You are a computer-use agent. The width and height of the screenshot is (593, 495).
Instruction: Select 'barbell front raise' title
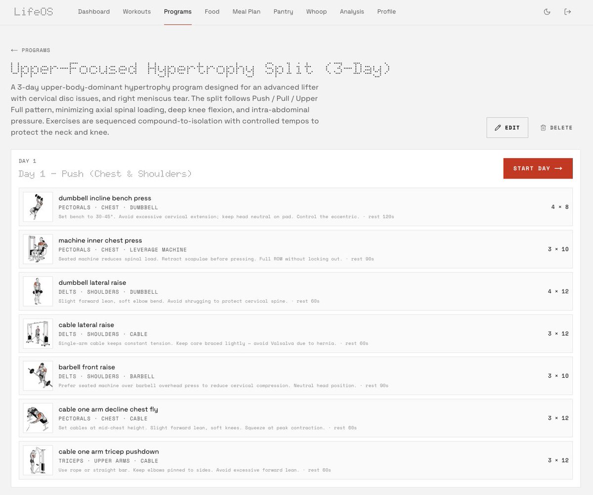tap(87, 367)
